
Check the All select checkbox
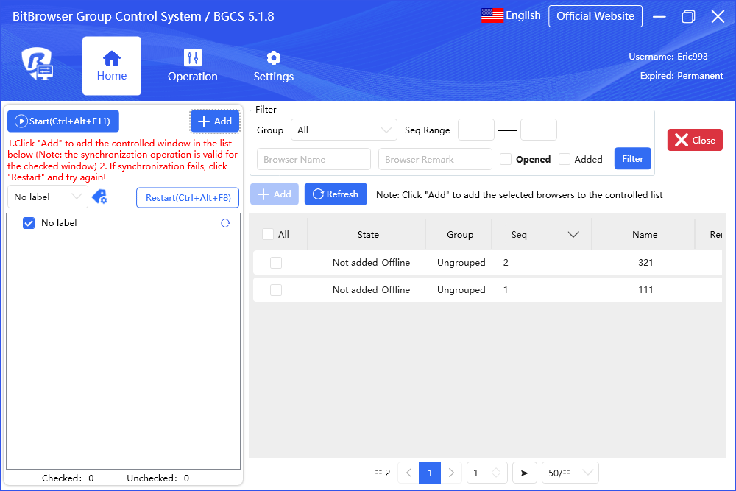click(x=268, y=234)
